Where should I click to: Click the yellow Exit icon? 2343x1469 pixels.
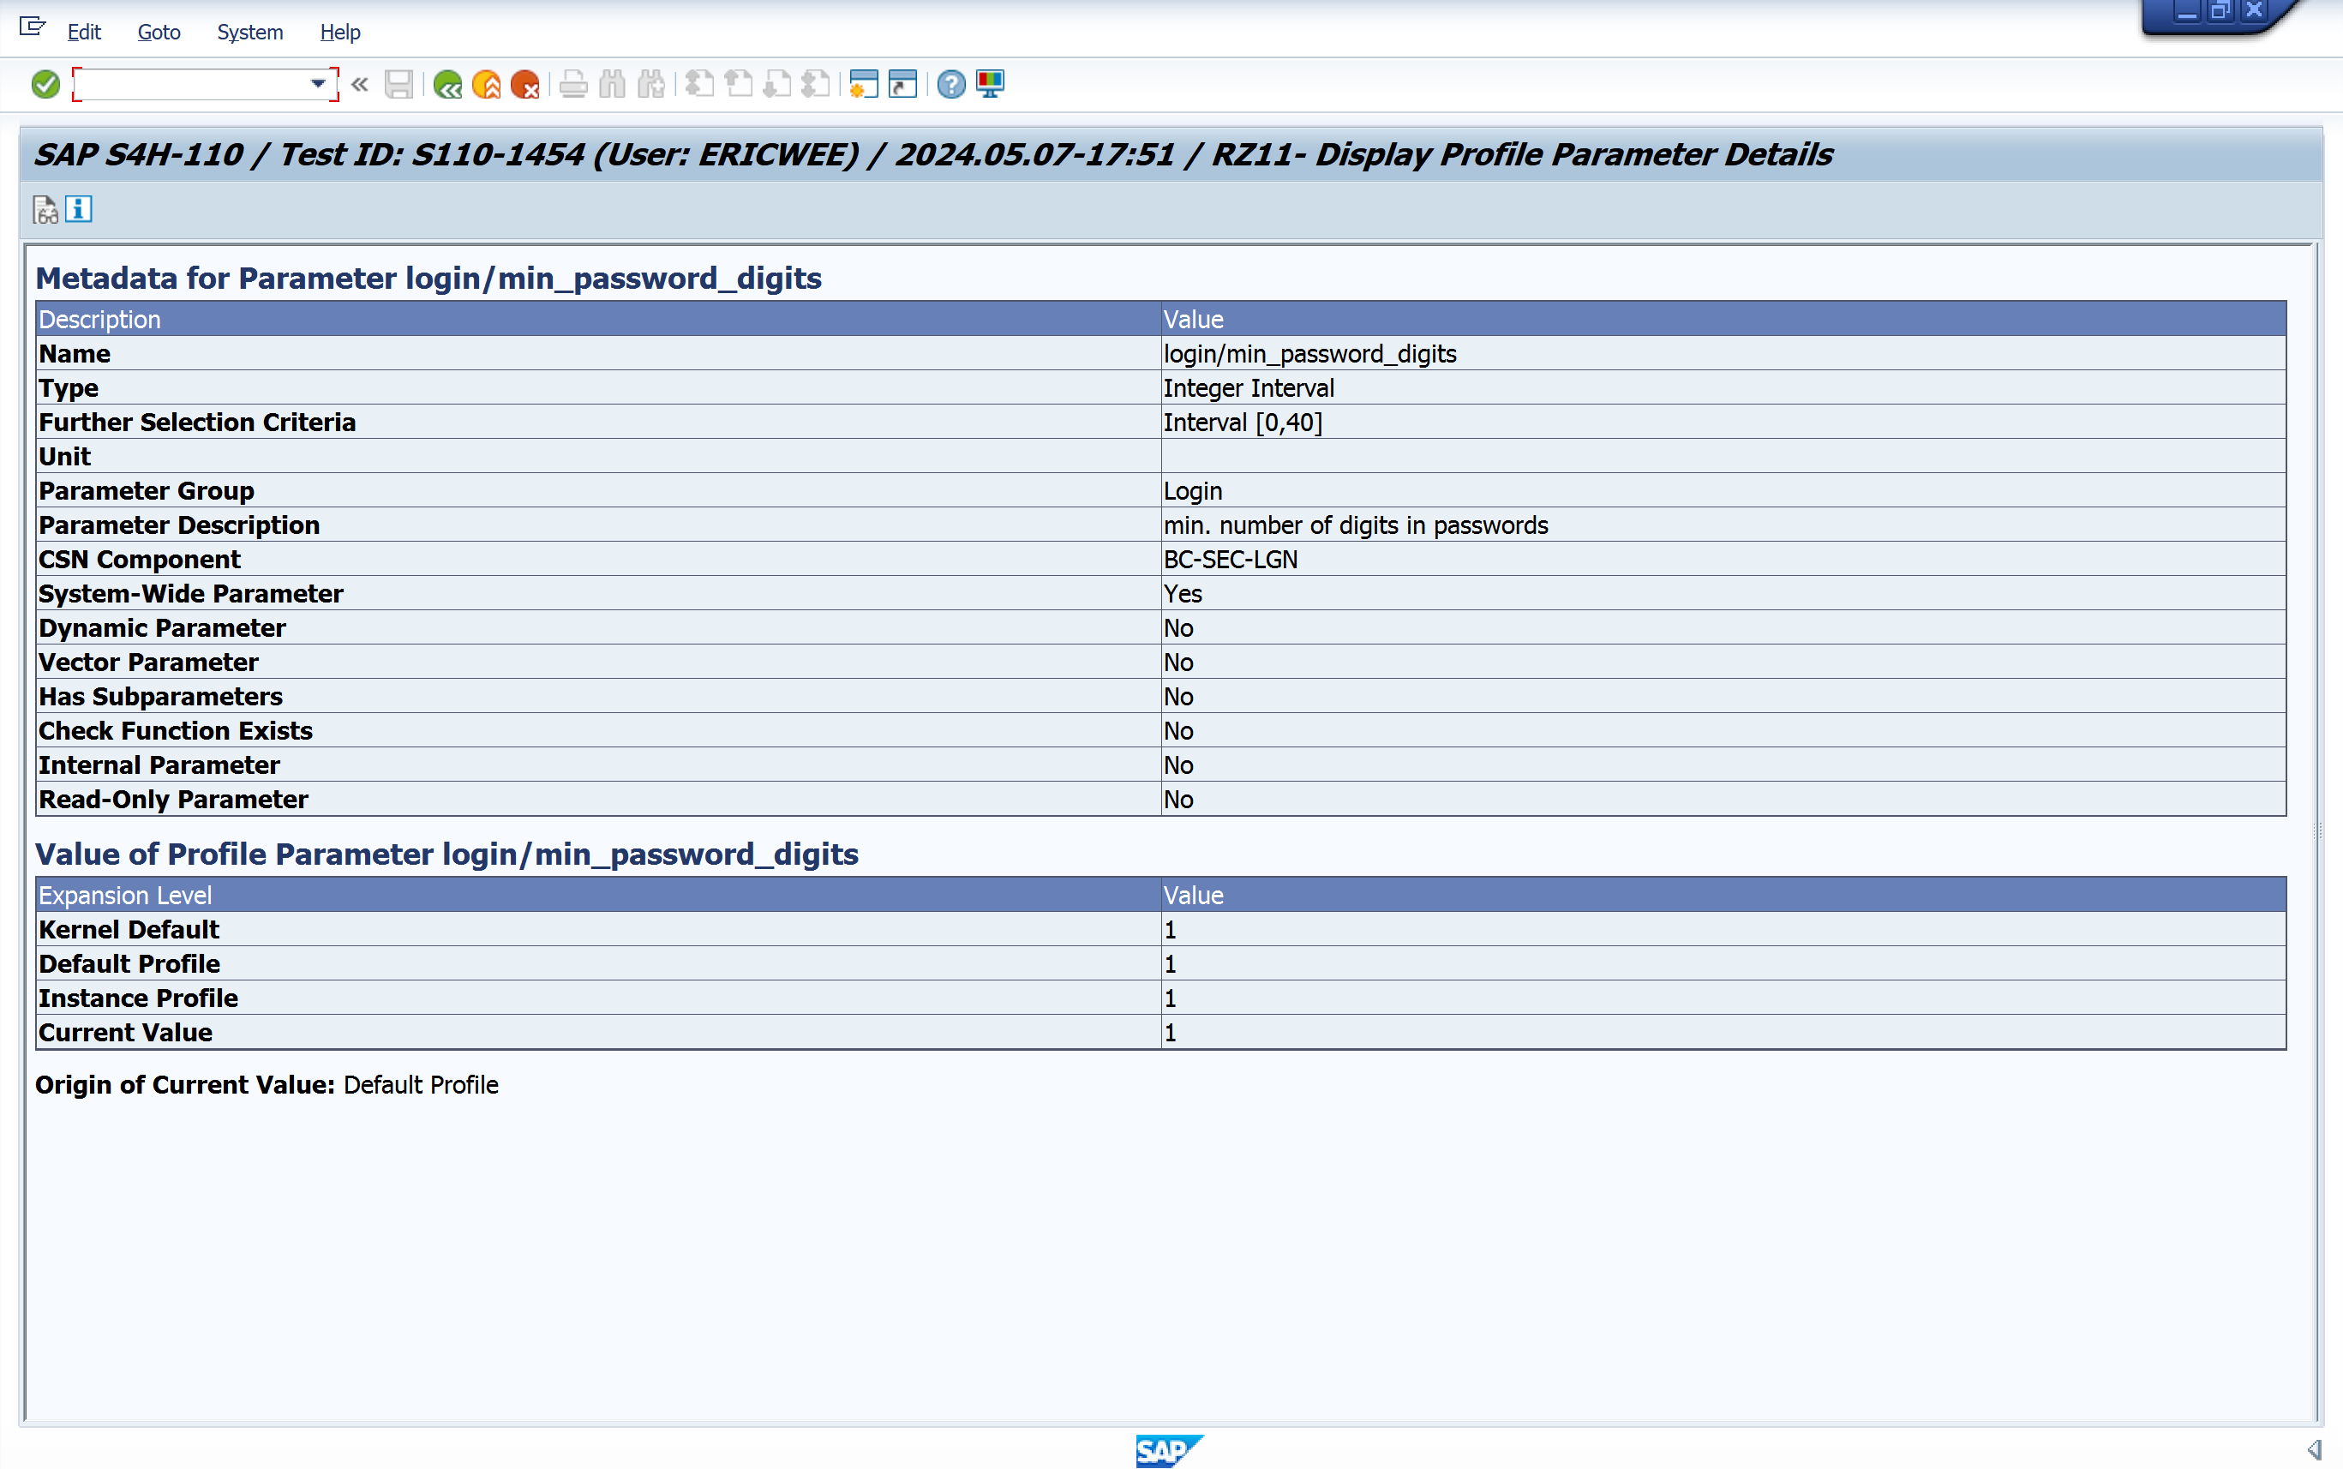point(487,85)
